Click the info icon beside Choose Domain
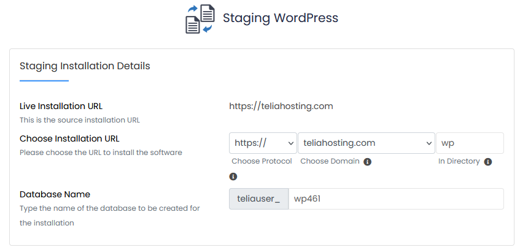The width and height of the screenshot is (520, 250). click(x=367, y=162)
